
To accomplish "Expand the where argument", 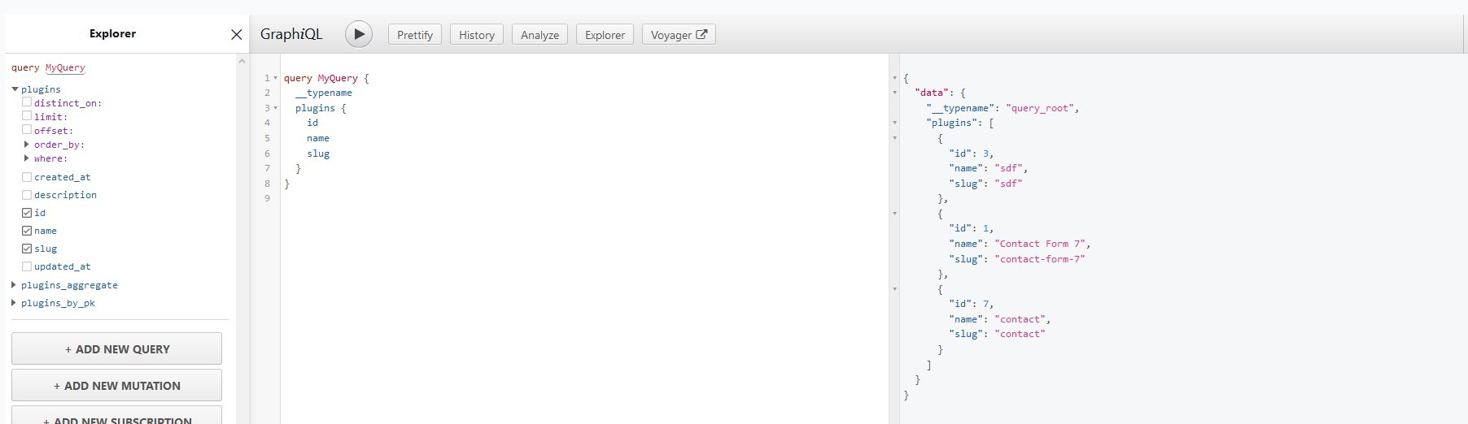I will (27, 158).
